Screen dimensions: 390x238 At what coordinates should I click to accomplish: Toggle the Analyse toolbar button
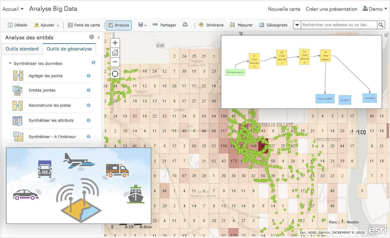(119, 25)
